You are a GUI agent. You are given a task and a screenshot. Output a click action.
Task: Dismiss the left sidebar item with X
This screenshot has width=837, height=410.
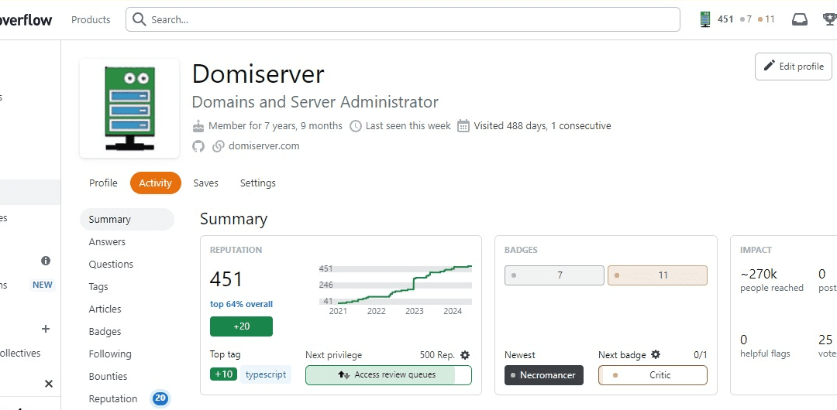(48, 384)
